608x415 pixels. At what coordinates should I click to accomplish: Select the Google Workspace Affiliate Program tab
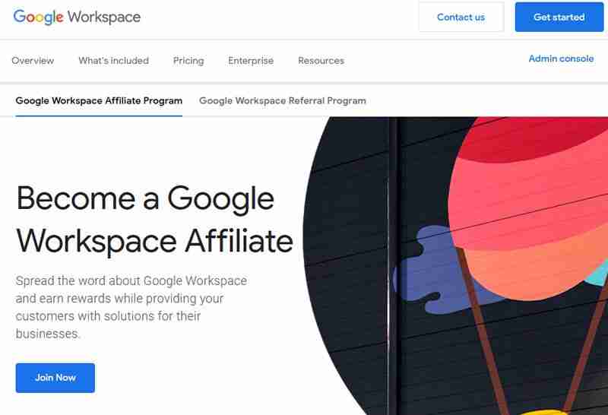(x=99, y=100)
